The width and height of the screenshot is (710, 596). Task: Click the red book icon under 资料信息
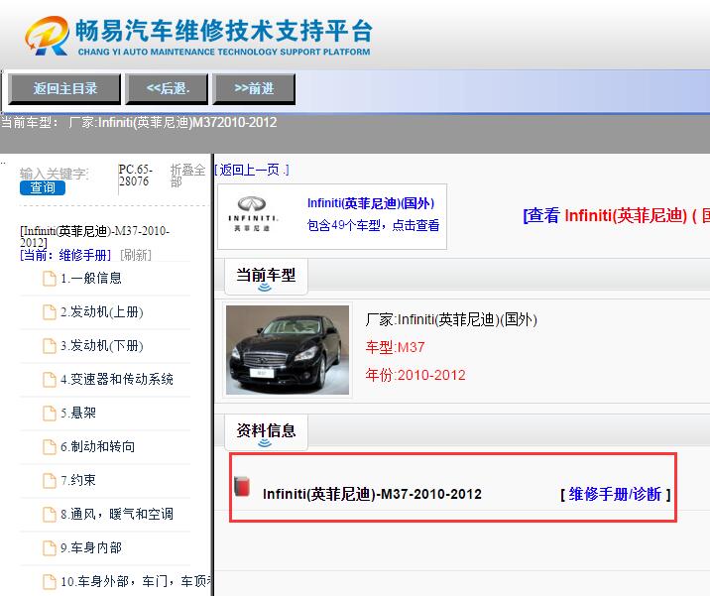coord(242,487)
